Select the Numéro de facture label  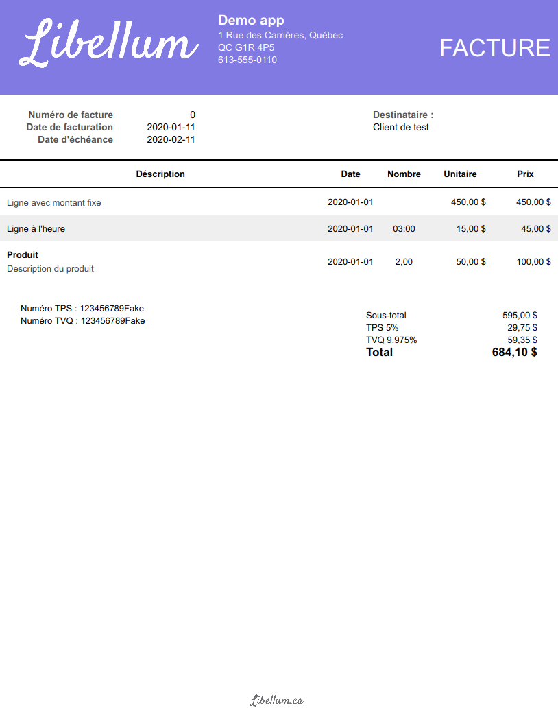71,115
